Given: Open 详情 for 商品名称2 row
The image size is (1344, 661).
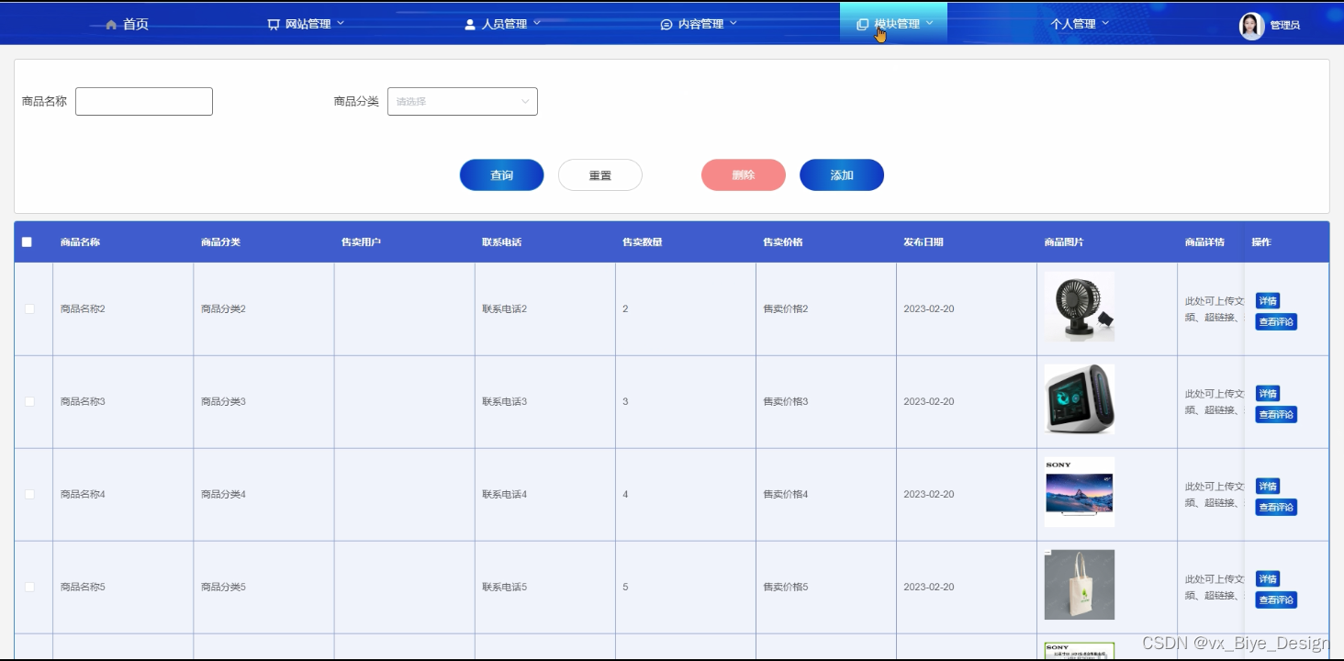Looking at the screenshot, I should [x=1268, y=301].
